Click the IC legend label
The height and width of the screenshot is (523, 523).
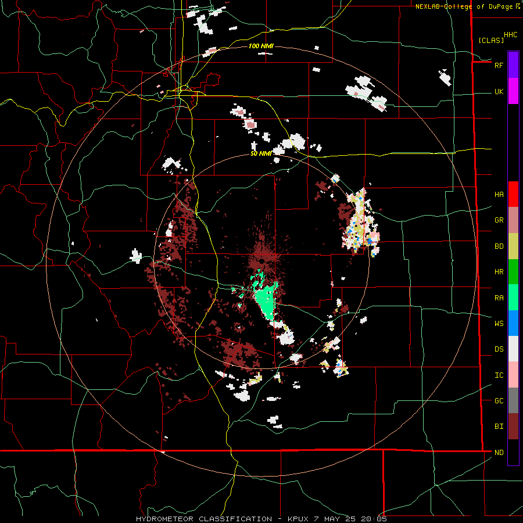499,375
